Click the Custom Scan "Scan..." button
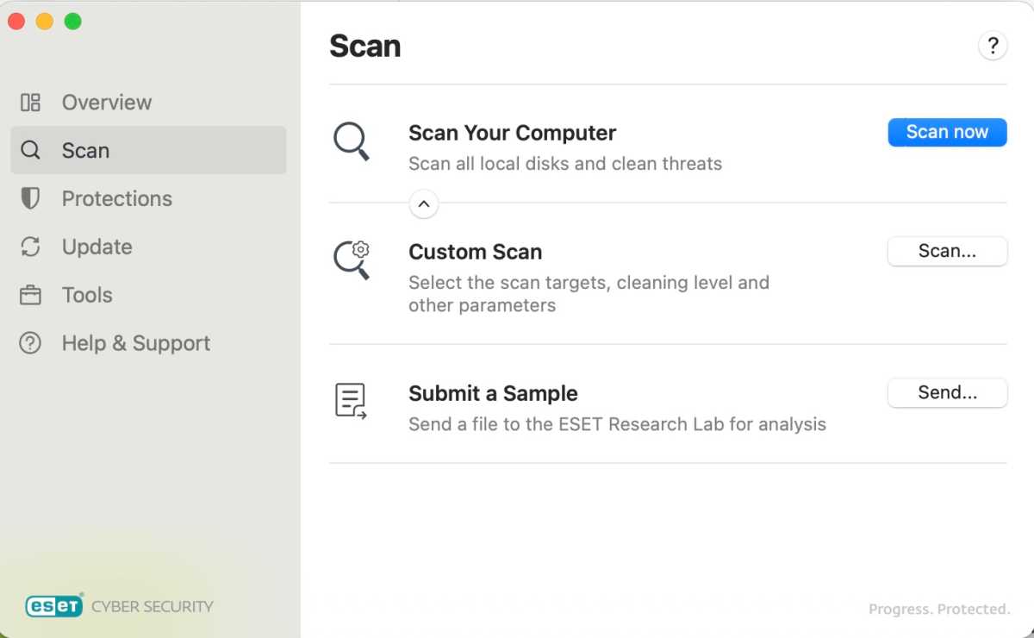 (947, 252)
